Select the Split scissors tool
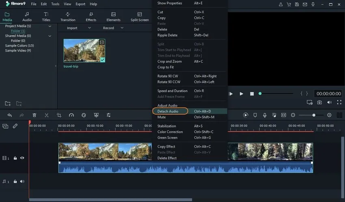The image size is (345, 202). tap(47, 115)
